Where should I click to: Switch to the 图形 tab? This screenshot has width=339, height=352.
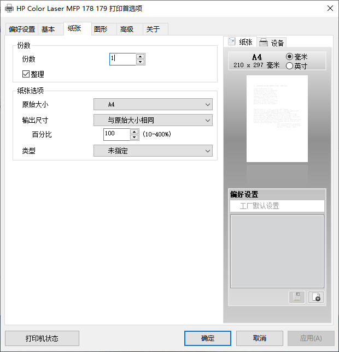[x=104, y=29]
